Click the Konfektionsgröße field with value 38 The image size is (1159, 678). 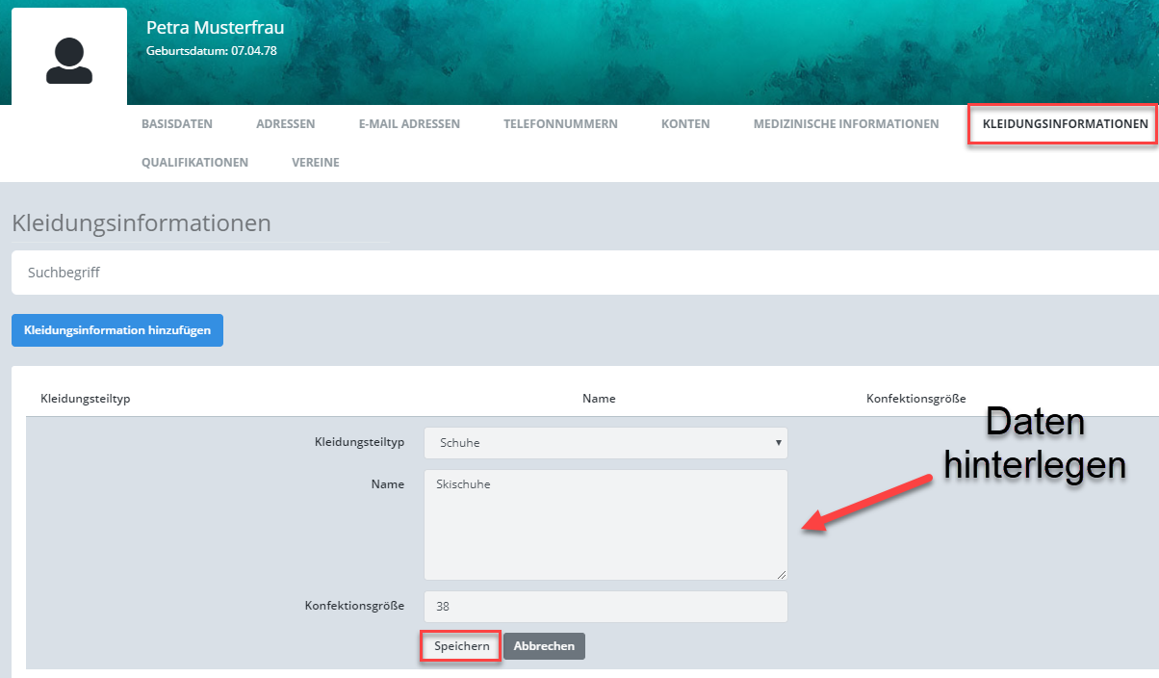(605, 607)
